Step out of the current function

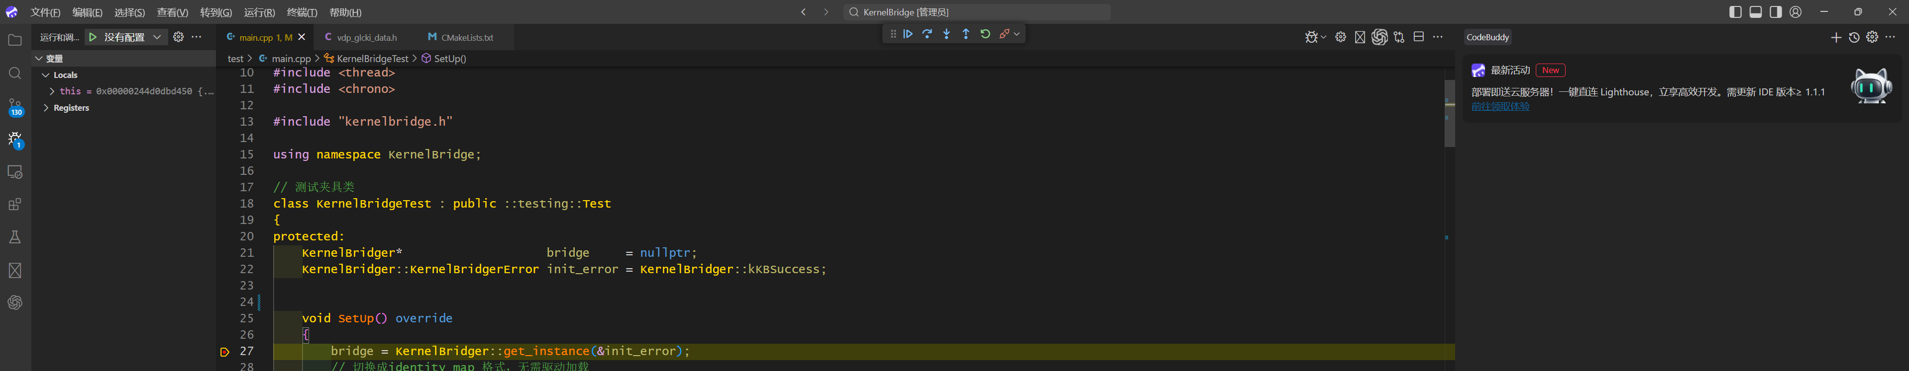965,34
